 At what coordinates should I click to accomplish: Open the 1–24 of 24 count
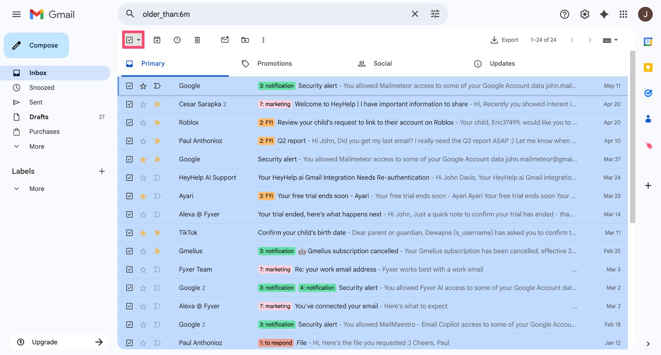[543, 40]
